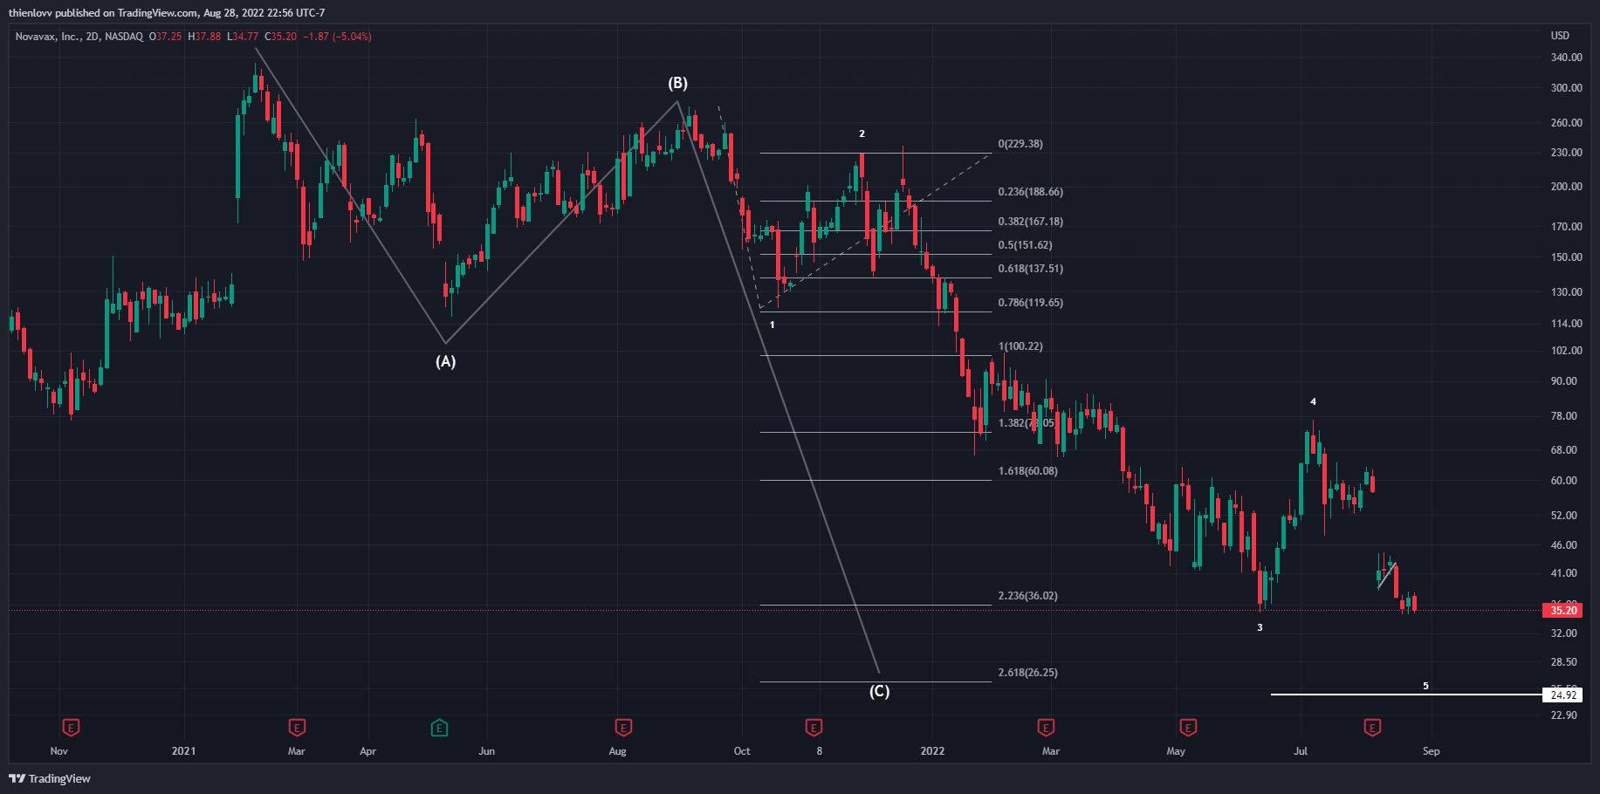This screenshot has height=794, width=1600.
Task: Click the USD currency label on the price axis
Action: click(x=1560, y=36)
